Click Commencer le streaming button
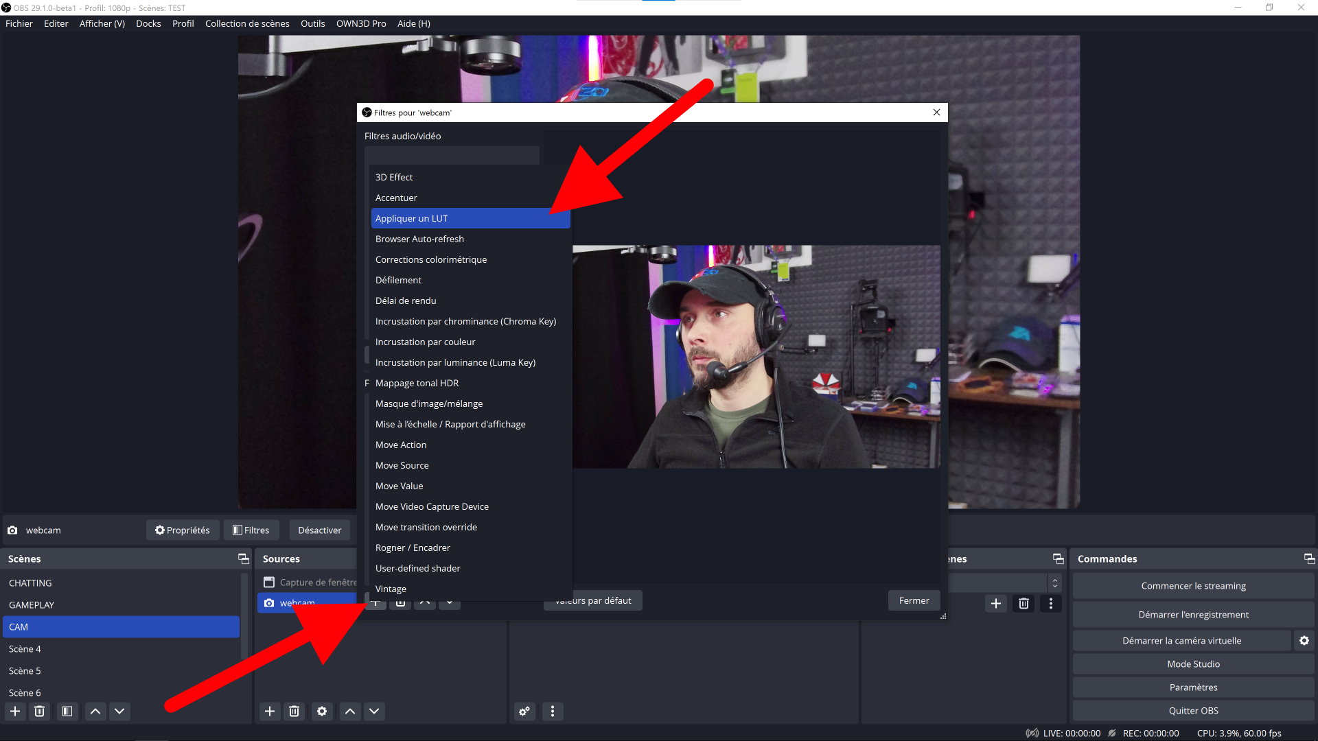The width and height of the screenshot is (1318, 741). [x=1193, y=586]
